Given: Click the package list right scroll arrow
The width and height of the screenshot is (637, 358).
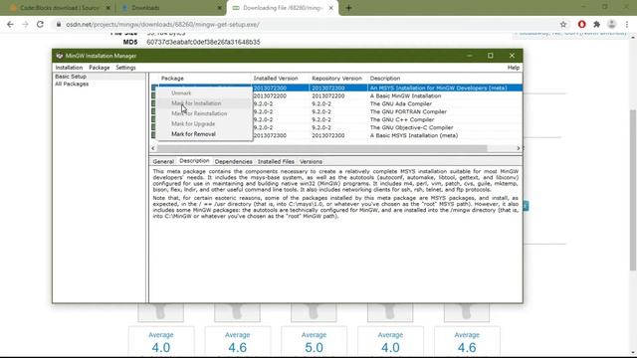Looking at the screenshot, I should coord(519,148).
